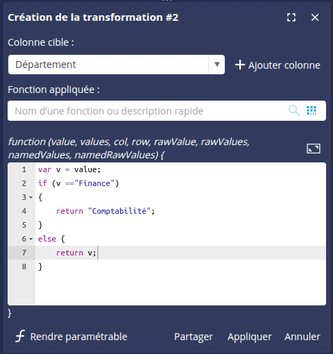Open the Colonne cible dropdown arrow

click(216, 65)
